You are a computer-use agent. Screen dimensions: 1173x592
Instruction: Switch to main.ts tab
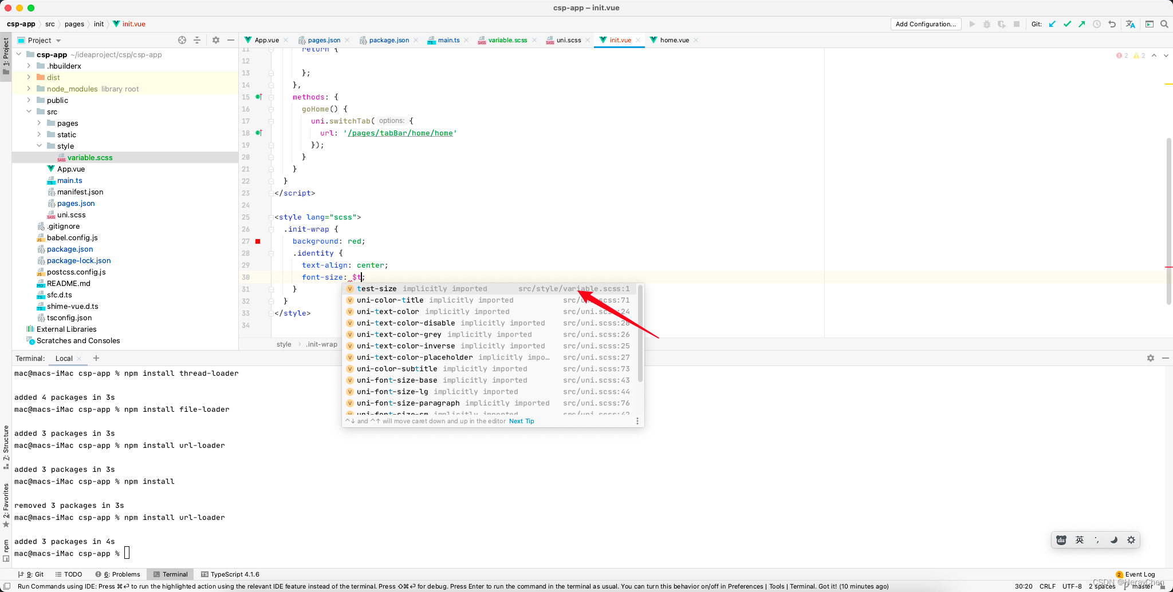coord(448,40)
